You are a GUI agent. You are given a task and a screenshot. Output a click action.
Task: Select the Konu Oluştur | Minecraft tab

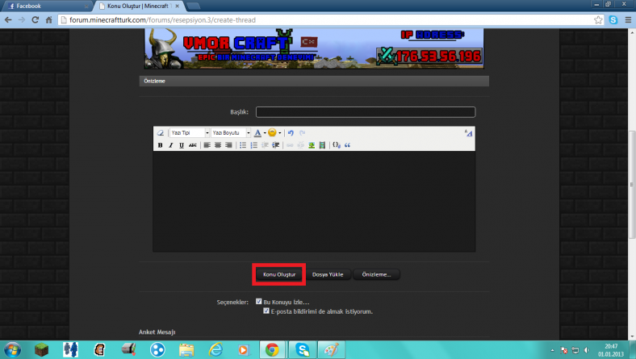pyautogui.click(x=137, y=6)
